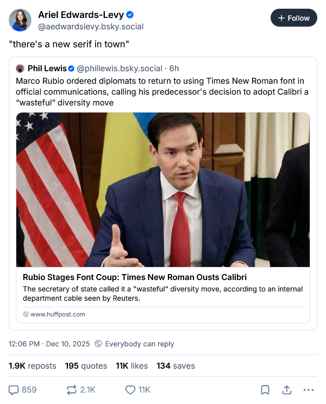
Task: View the 1.9K reposts list
Action: (33, 366)
